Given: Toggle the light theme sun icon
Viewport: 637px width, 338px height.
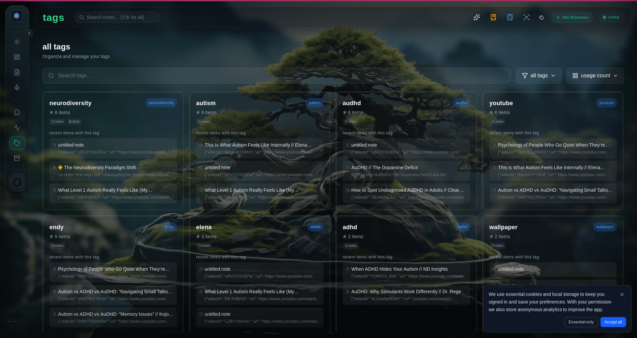Looking at the screenshot, I should click(17, 42).
